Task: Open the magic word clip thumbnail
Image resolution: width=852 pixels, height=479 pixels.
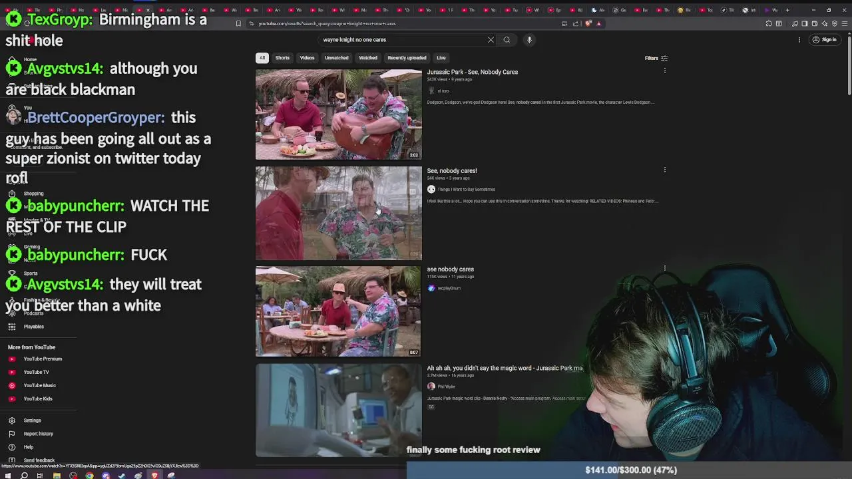Action: tap(338, 410)
